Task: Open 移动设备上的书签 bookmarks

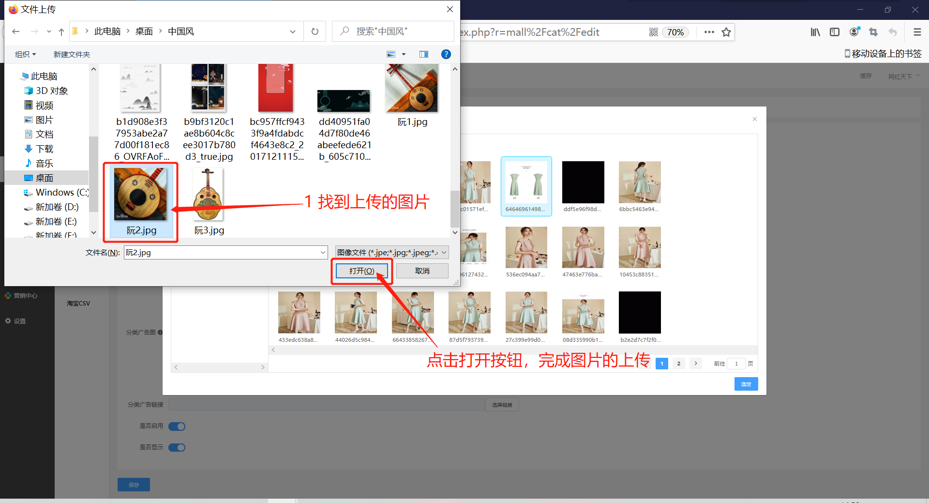Action: (883, 54)
